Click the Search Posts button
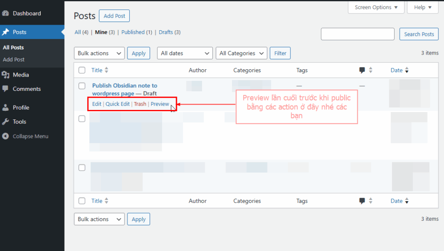Screen dimensions: 444x251 tap(419, 34)
